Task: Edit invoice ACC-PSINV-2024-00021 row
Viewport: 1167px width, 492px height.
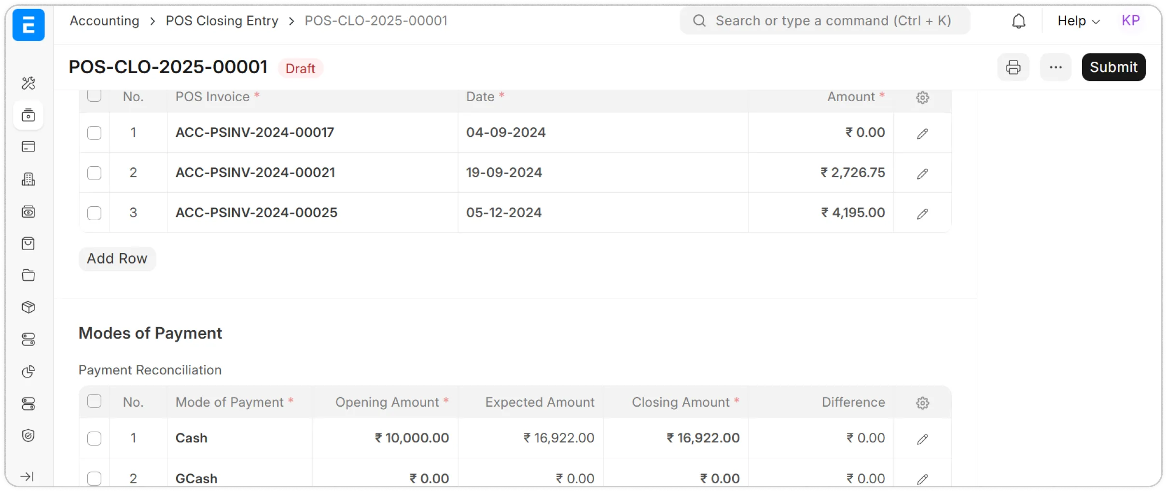Action: point(922,173)
